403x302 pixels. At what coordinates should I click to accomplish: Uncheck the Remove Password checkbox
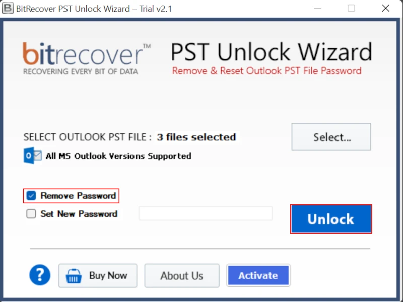pyautogui.click(x=31, y=196)
